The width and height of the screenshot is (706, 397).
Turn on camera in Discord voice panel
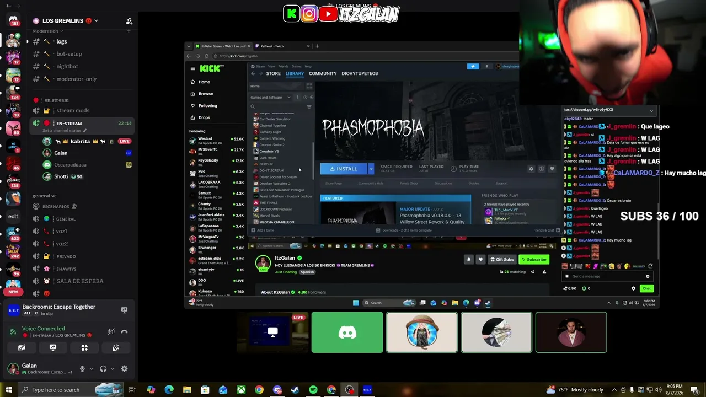coord(22,348)
